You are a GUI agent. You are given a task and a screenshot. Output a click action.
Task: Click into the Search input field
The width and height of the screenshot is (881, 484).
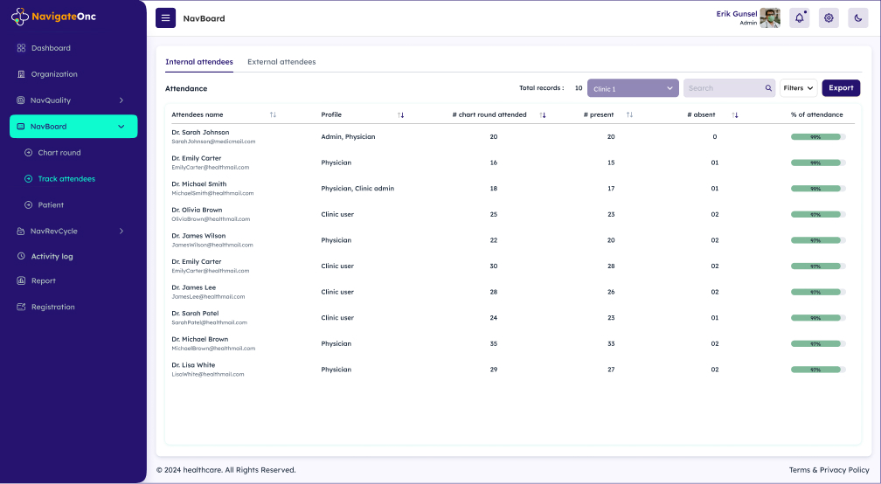[722, 88]
